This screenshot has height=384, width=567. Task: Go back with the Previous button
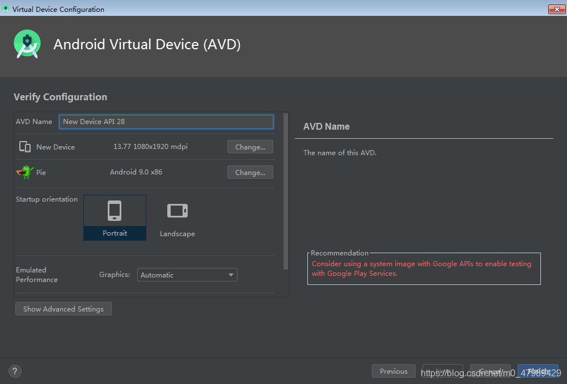click(x=393, y=371)
